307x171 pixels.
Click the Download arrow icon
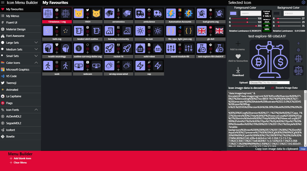pos(238,70)
